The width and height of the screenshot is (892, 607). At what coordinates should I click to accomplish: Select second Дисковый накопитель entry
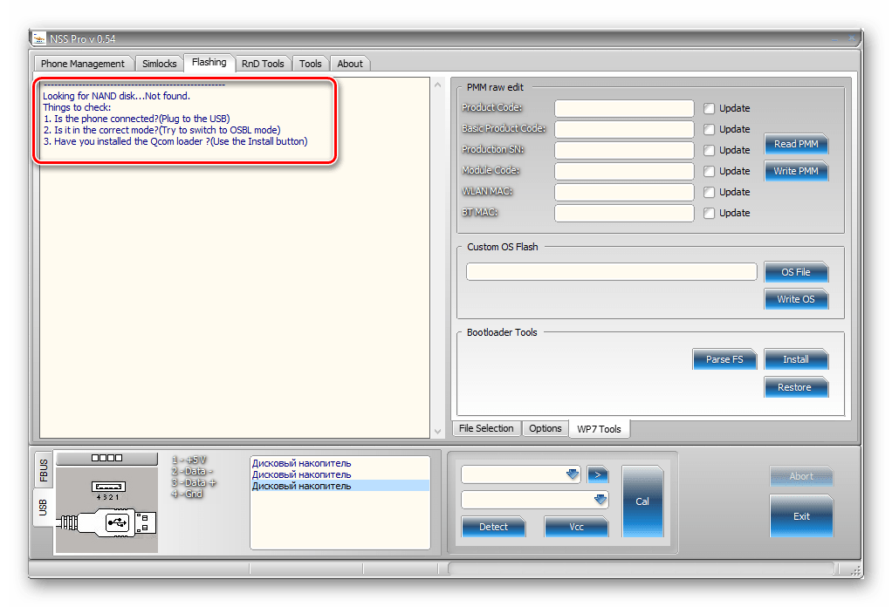301,474
